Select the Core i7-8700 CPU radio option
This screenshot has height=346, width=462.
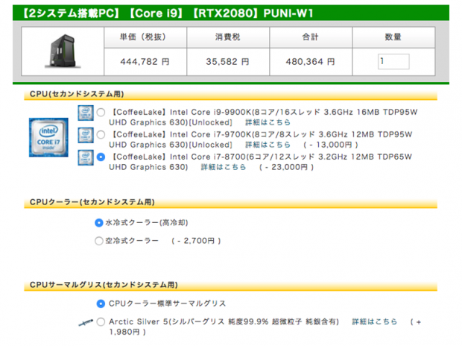pyautogui.click(x=101, y=157)
